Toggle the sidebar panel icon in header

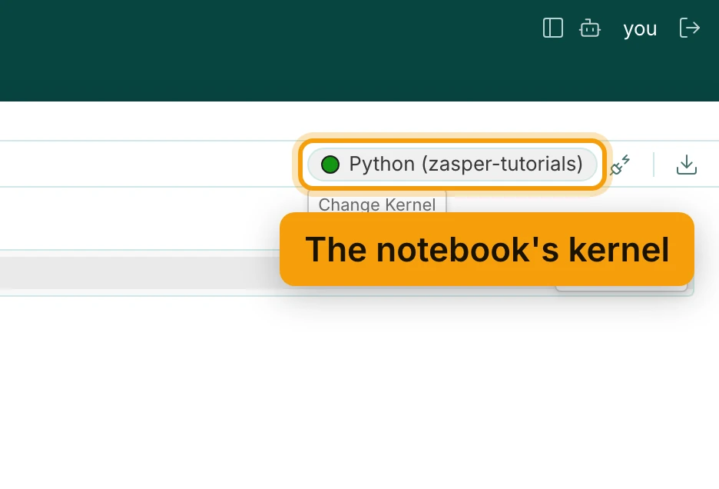pyautogui.click(x=553, y=28)
